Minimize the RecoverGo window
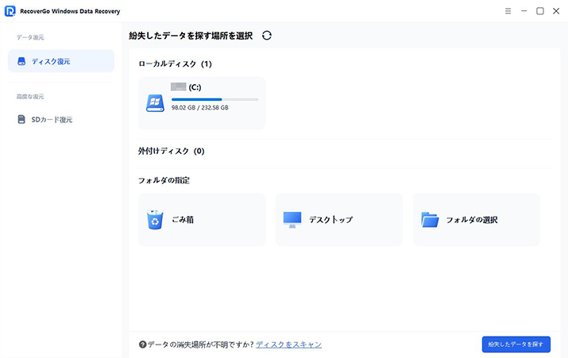The width and height of the screenshot is (568, 358). coord(524,11)
